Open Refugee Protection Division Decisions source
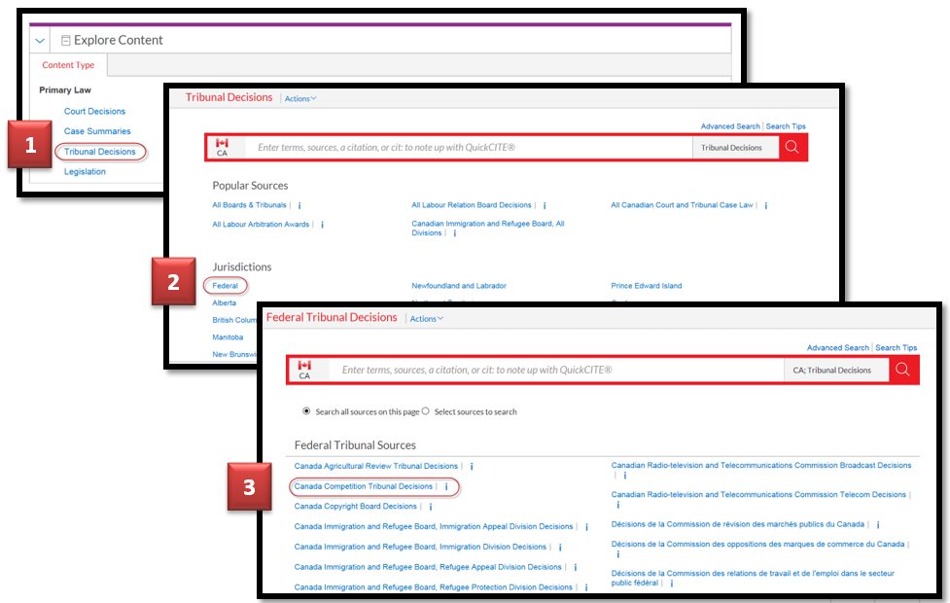950x603 pixels. [434, 587]
